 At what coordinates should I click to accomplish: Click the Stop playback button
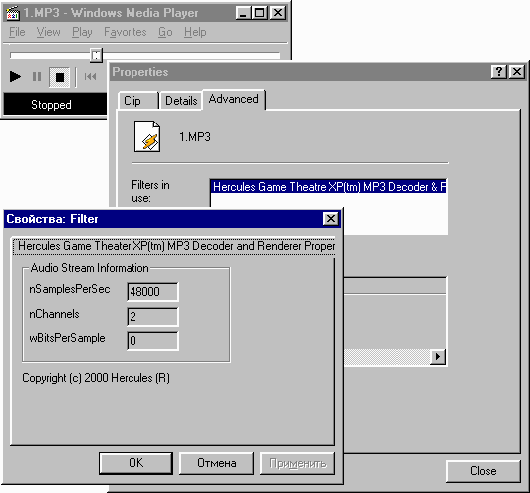(x=60, y=77)
